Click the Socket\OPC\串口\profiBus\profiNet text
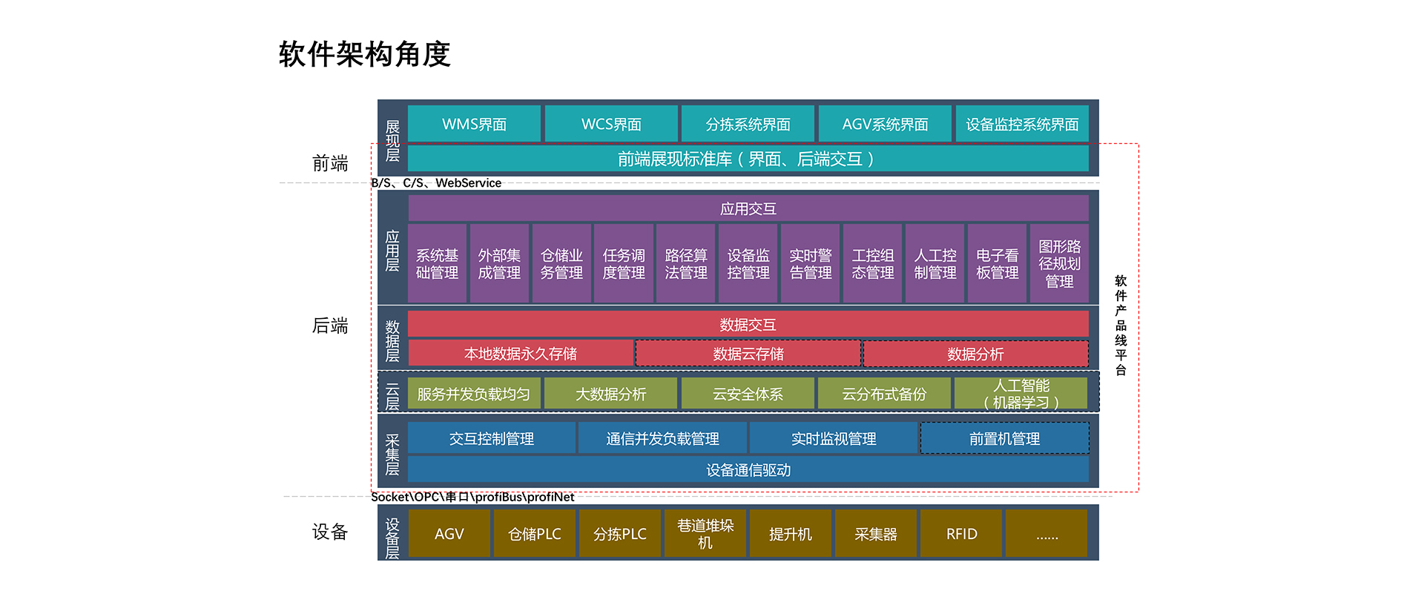This screenshot has width=1424, height=614. (x=472, y=497)
